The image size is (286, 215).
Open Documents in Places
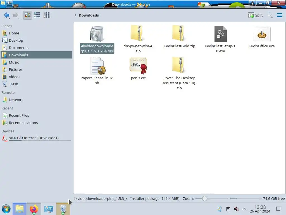pyautogui.click(x=36, y=48)
